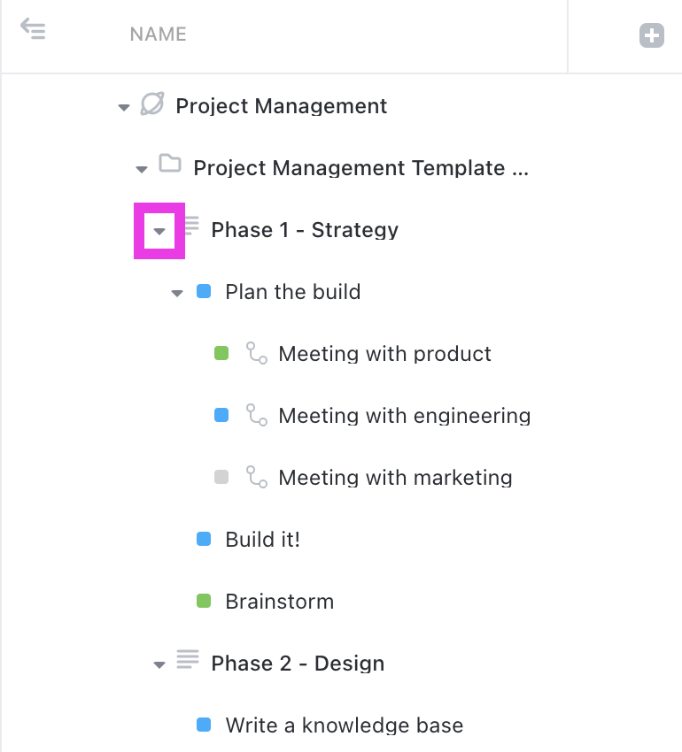Click the subtask icon beside Meeting with marketing
Image resolution: width=682 pixels, height=752 pixels.
click(256, 478)
